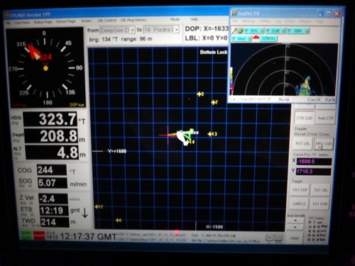Image resolution: width=355 pixels, height=266 pixels.
Task: Click the green status light in SeaNet toolbar
Action: click(240, 31)
